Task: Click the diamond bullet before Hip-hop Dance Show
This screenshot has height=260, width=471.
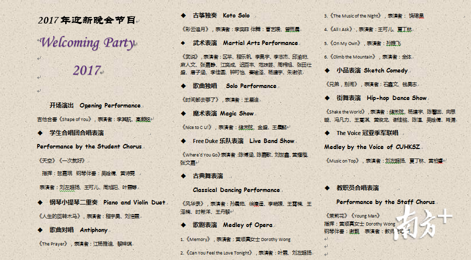Action: [327, 98]
